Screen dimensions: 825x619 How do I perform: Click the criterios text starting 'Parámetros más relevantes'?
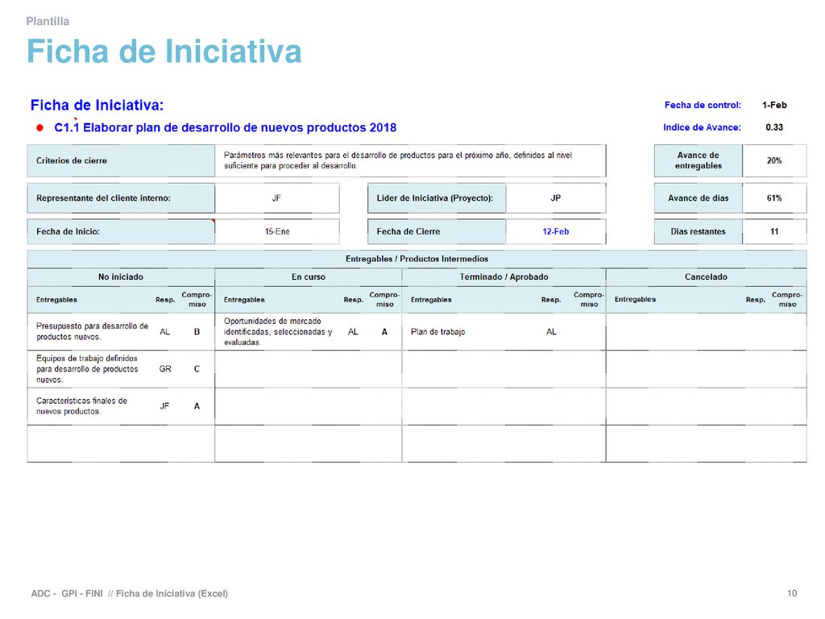click(398, 160)
